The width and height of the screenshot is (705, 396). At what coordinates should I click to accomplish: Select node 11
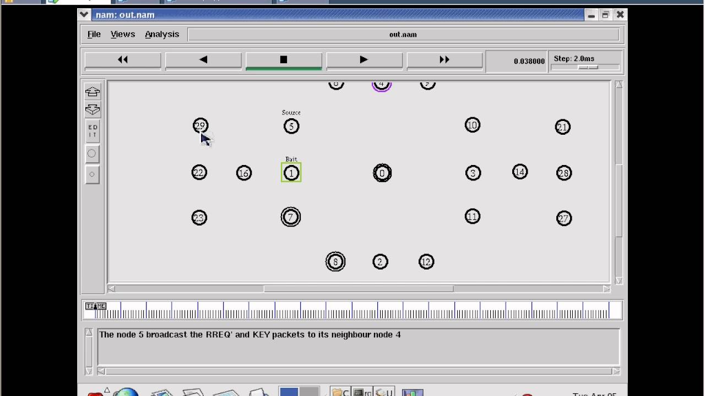tap(473, 217)
